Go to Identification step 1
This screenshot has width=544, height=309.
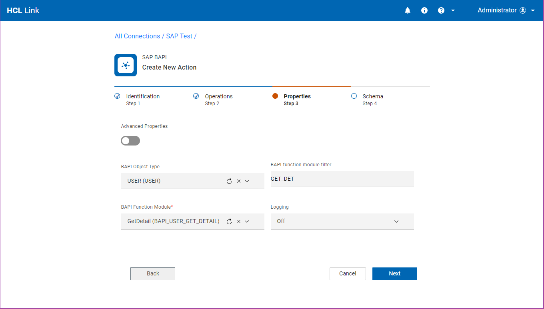[142, 96]
